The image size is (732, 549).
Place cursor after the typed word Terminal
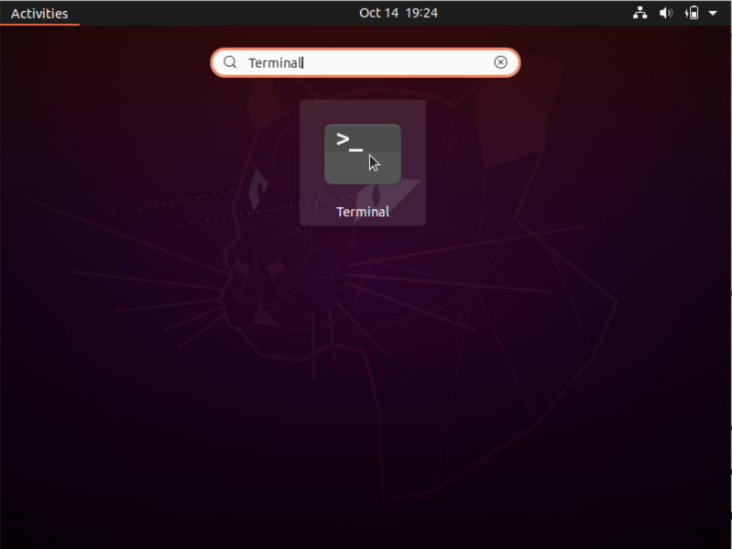point(304,62)
